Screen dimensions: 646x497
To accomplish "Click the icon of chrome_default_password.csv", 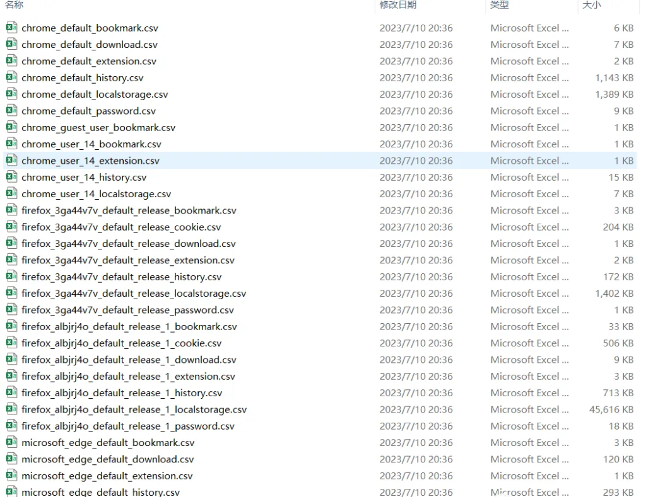I will click(x=11, y=111).
